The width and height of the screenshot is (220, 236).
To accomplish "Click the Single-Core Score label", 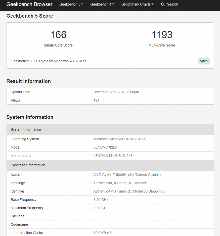I will pyautogui.click(x=58, y=45).
